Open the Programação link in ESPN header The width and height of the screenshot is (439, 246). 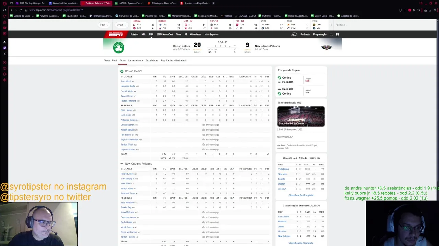click(320, 35)
